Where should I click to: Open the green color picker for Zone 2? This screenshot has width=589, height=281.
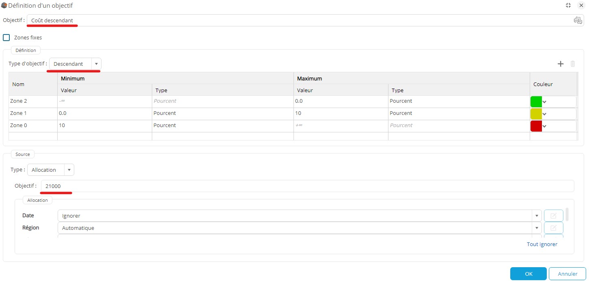click(544, 102)
